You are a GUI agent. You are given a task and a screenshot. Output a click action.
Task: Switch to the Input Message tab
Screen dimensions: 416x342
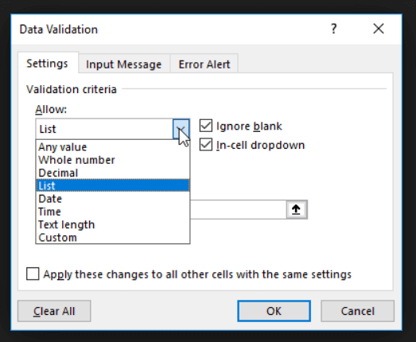click(x=124, y=64)
